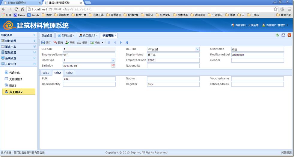Viewport: 294px width, 157px height.
Task: Switch to the 我的桌面 tab
Action: pos(47,36)
